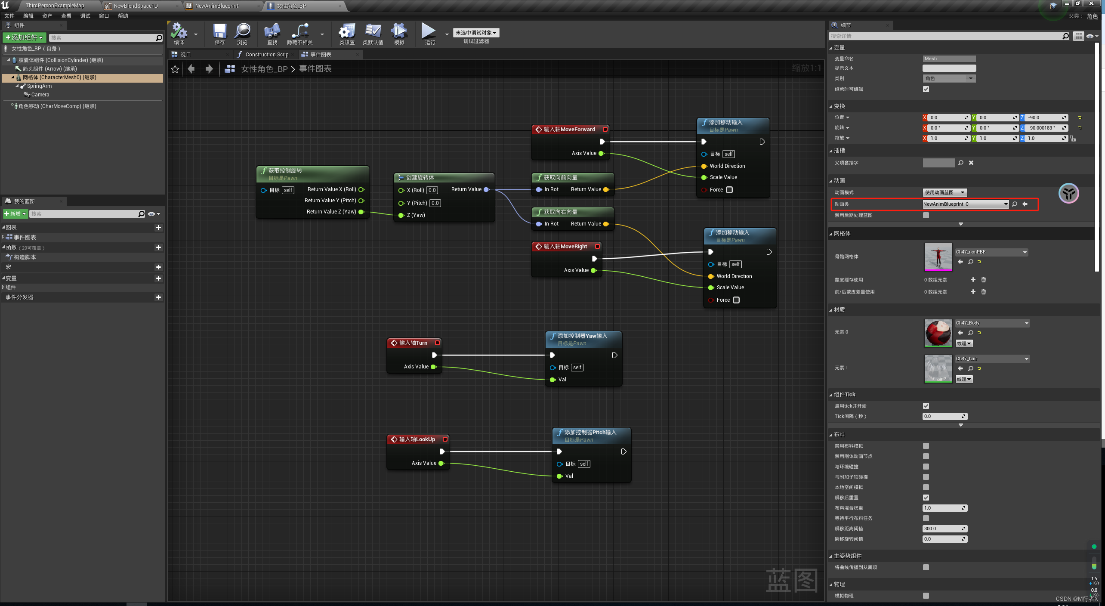Open Ch47_Body material dropdown

click(992, 323)
